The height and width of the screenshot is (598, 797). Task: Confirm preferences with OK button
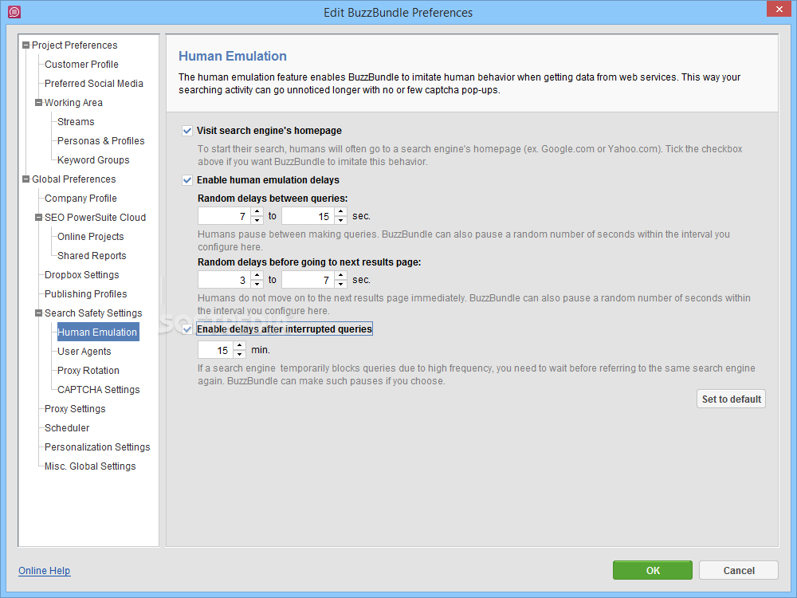pyautogui.click(x=653, y=571)
